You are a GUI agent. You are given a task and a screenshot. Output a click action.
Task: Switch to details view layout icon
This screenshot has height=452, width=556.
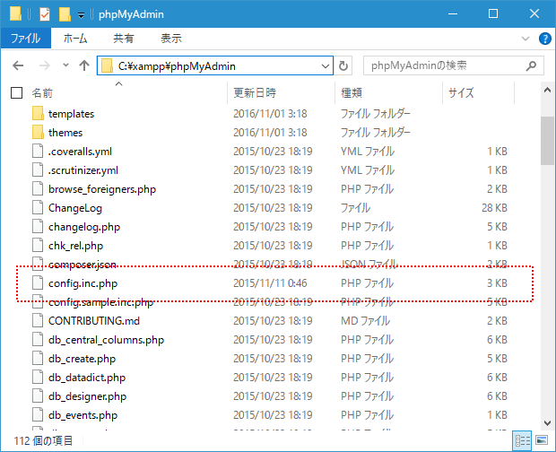click(x=522, y=440)
